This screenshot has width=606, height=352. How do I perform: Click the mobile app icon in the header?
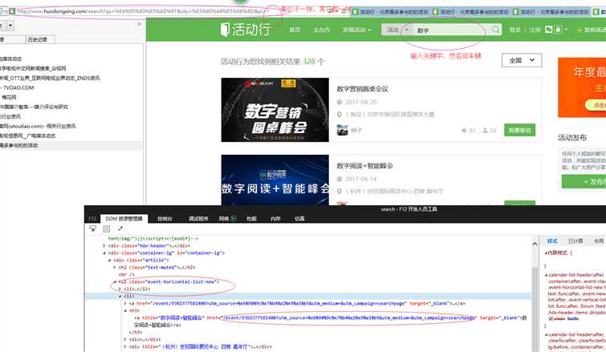point(558,30)
